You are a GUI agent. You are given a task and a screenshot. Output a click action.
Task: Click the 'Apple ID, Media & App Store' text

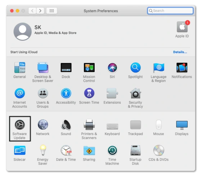[55, 33]
